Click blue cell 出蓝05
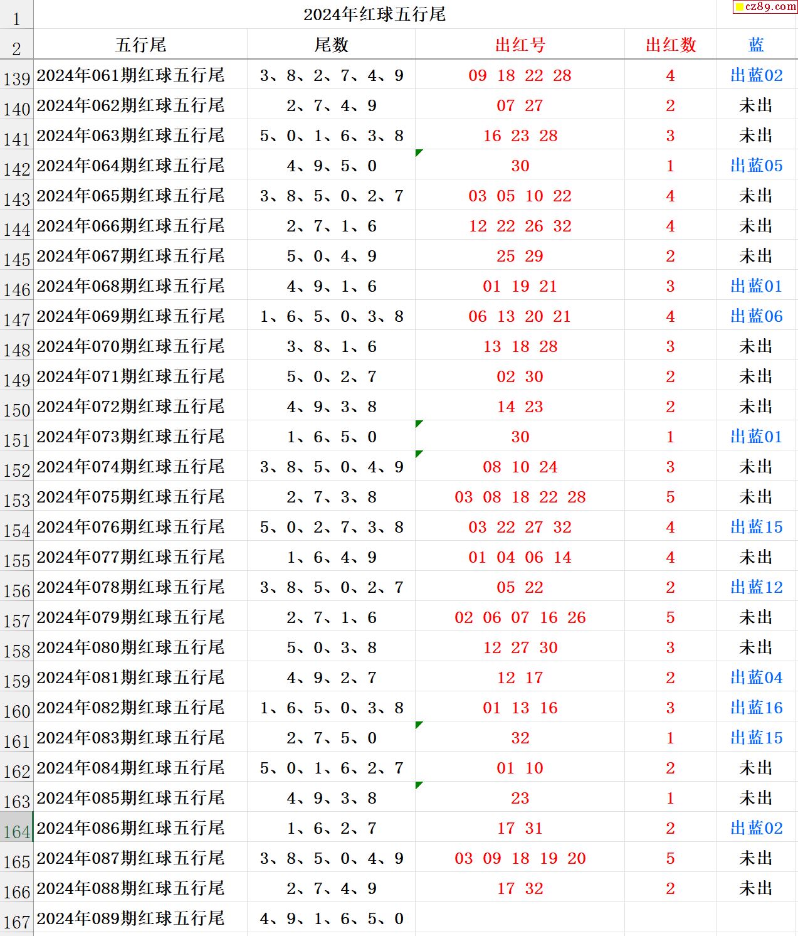 [756, 166]
